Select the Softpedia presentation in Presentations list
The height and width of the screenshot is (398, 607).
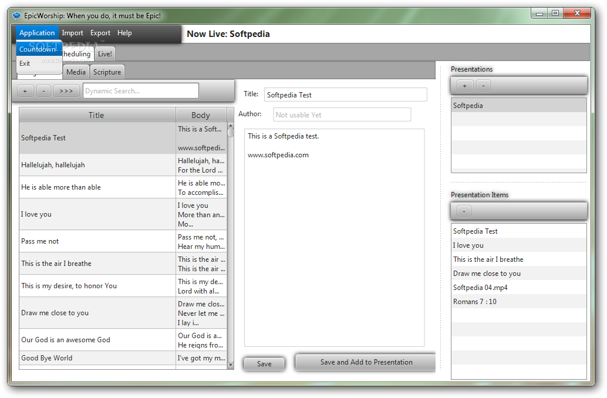[519, 106]
